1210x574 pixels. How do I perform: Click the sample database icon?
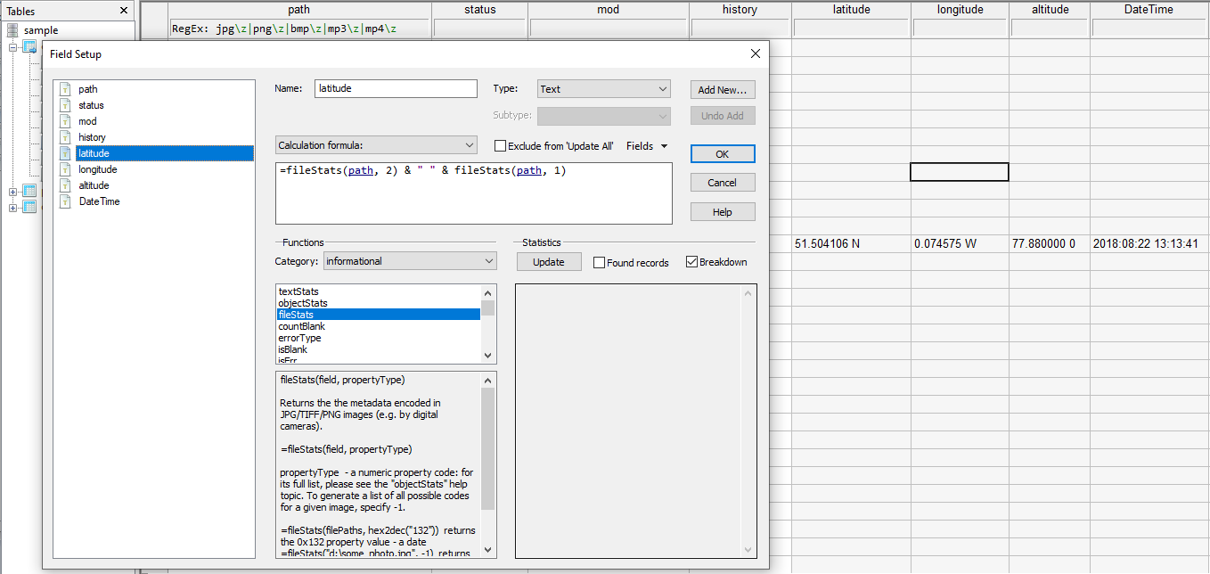click(x=12, y=30)
